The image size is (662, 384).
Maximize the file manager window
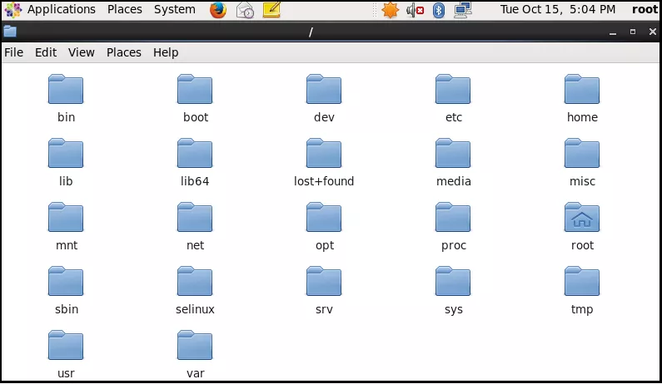pyautogui.click(x=633, y=32)
